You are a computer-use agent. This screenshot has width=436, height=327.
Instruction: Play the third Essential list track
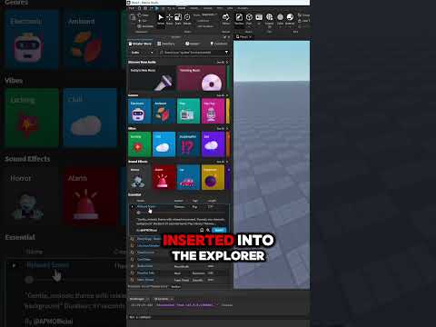coord(132,245)
